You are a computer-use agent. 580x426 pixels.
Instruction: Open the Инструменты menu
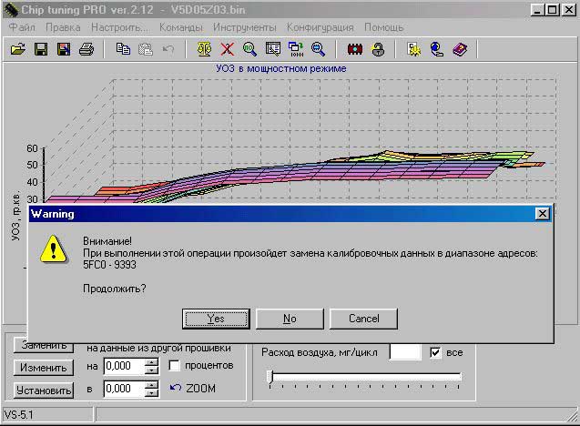tap(245, 27)
